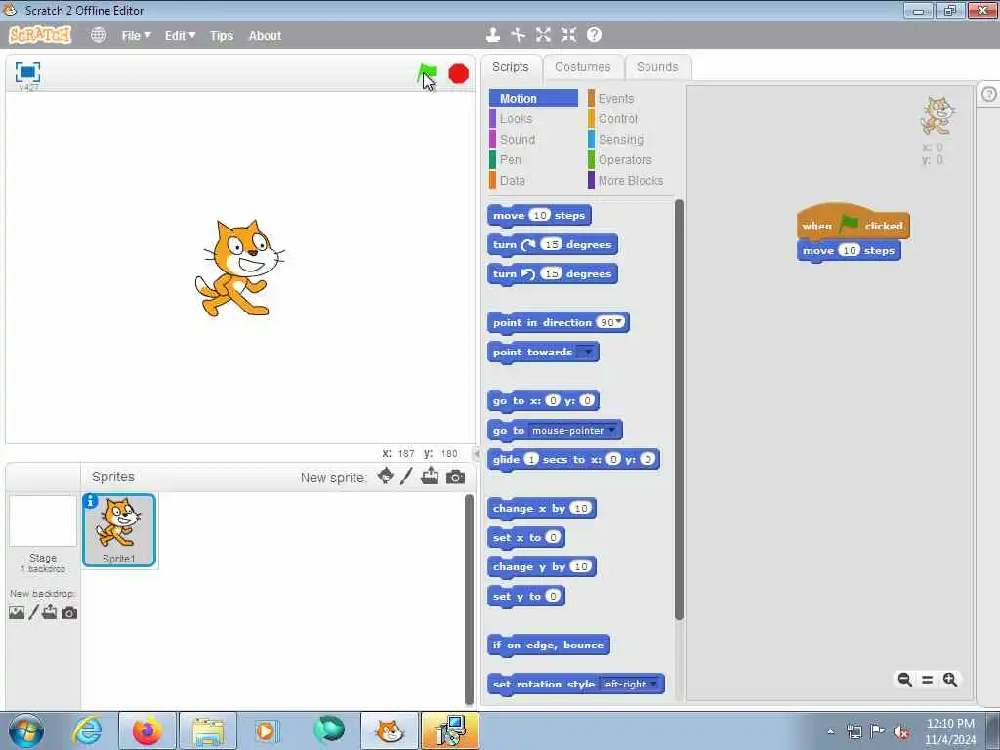Switch to the Sounds tab
This screenshot has width=1000, height=750.
657,67
